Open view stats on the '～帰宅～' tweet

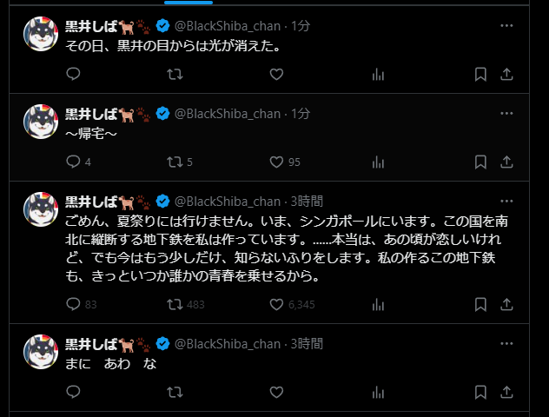(378, 162)
